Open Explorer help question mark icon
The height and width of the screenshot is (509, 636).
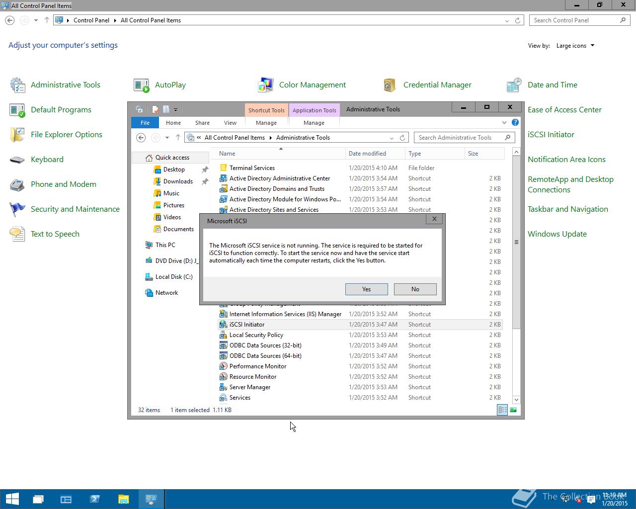(x=515, y=122)
